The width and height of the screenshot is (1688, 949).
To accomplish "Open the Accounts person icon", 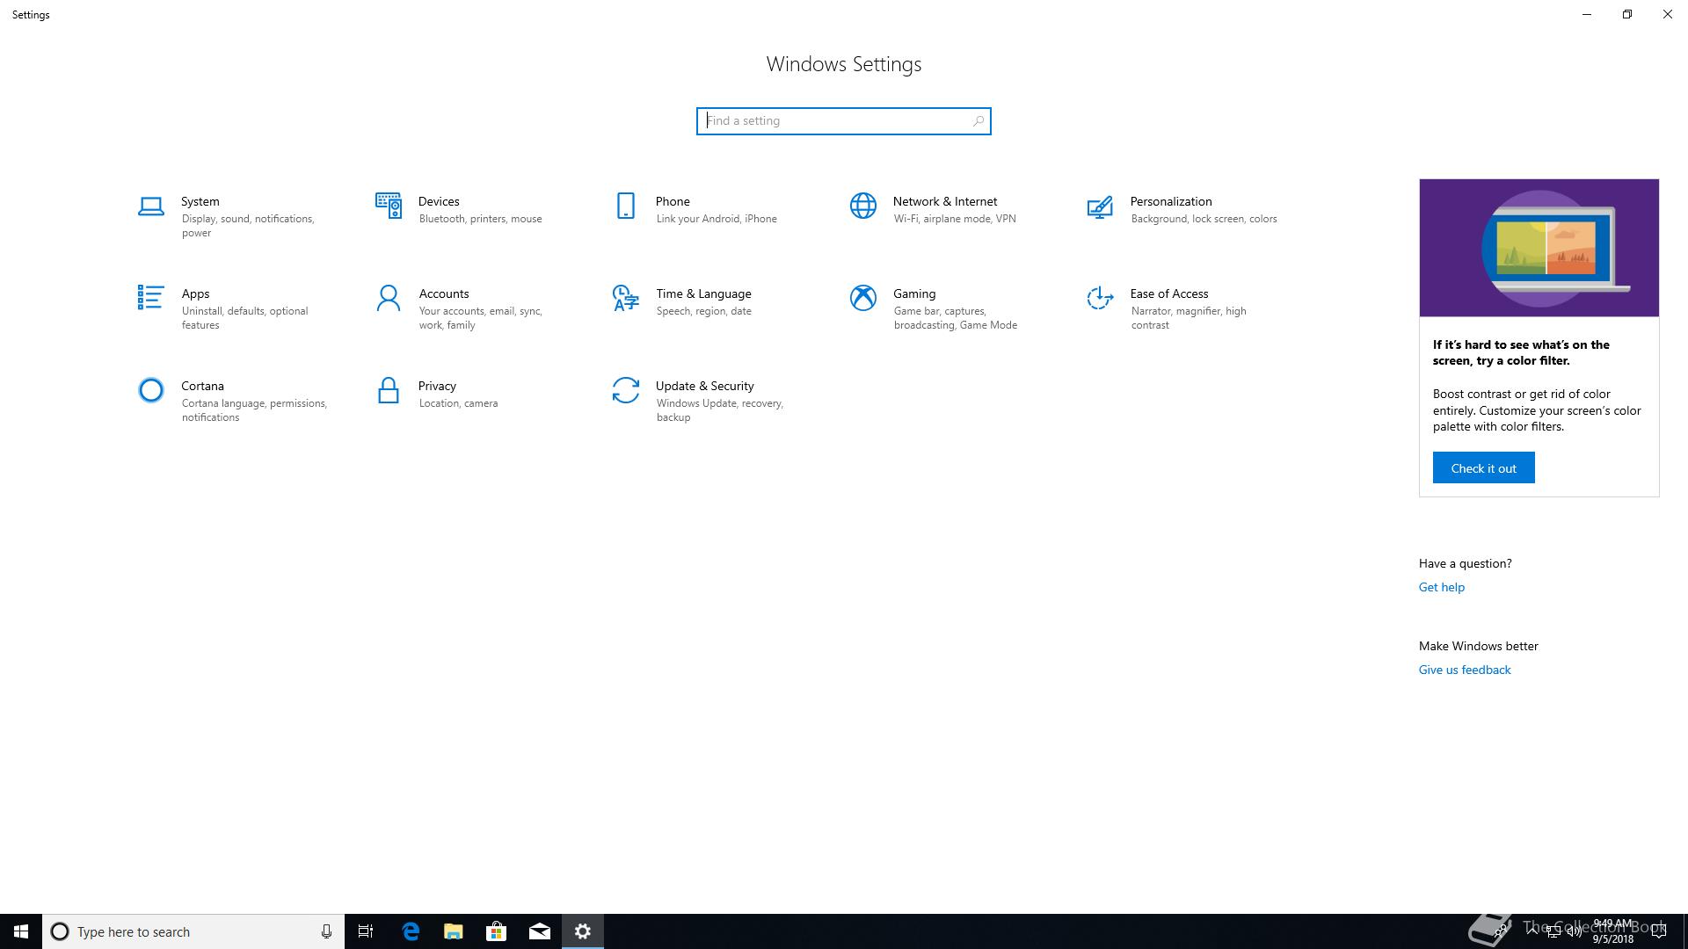I will [388, 298].
